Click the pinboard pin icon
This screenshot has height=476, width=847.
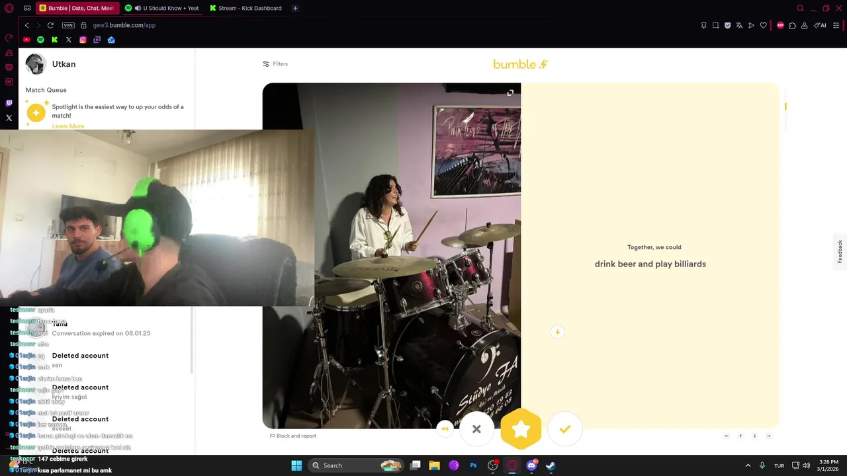(x=703, y=25)
